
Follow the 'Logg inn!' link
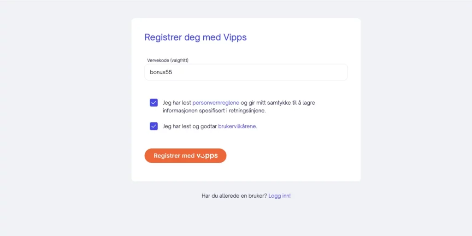[x=280, y=195]
